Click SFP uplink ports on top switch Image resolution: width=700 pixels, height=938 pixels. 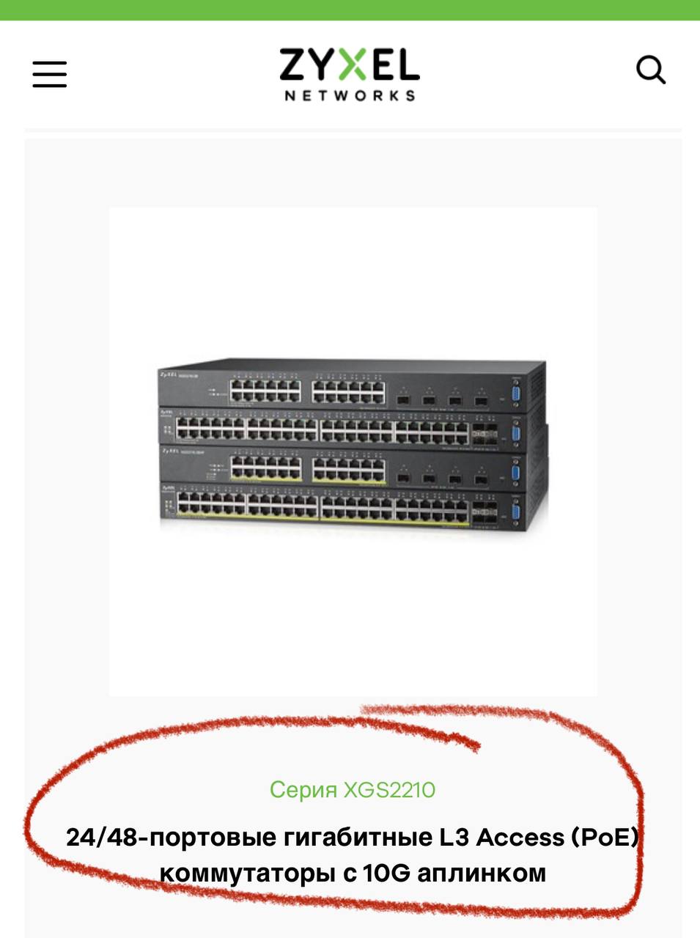click(441, 400)
